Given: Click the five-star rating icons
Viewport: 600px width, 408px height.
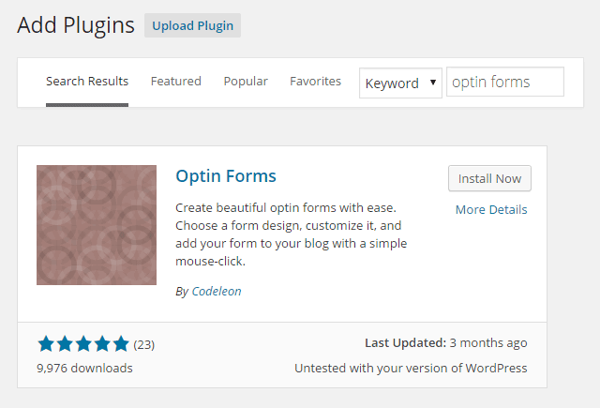Looking at the screenshot, I should 83,343.
